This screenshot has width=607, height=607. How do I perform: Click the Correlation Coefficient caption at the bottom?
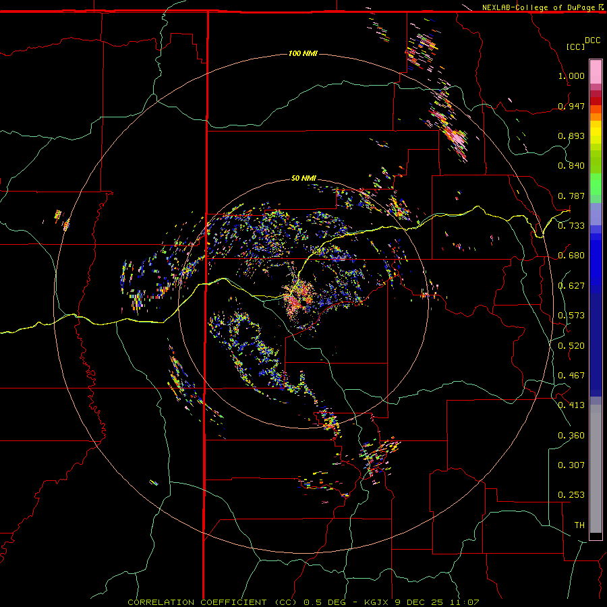303,602
